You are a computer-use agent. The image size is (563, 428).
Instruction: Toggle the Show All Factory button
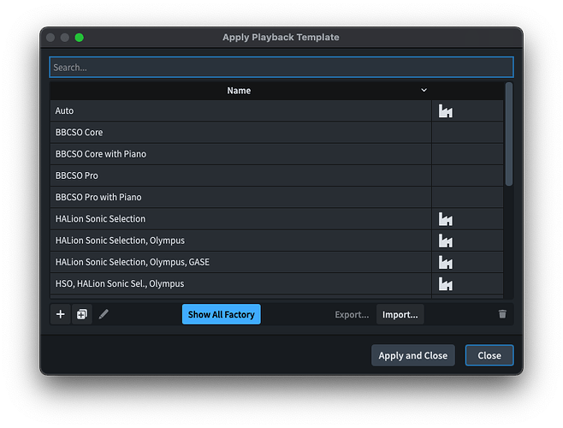(221, 314)
